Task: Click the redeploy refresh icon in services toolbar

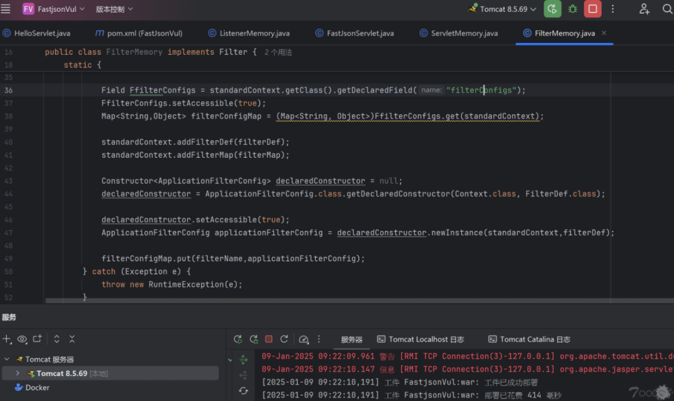Action: pyautogui.click(x=284, y=339)
